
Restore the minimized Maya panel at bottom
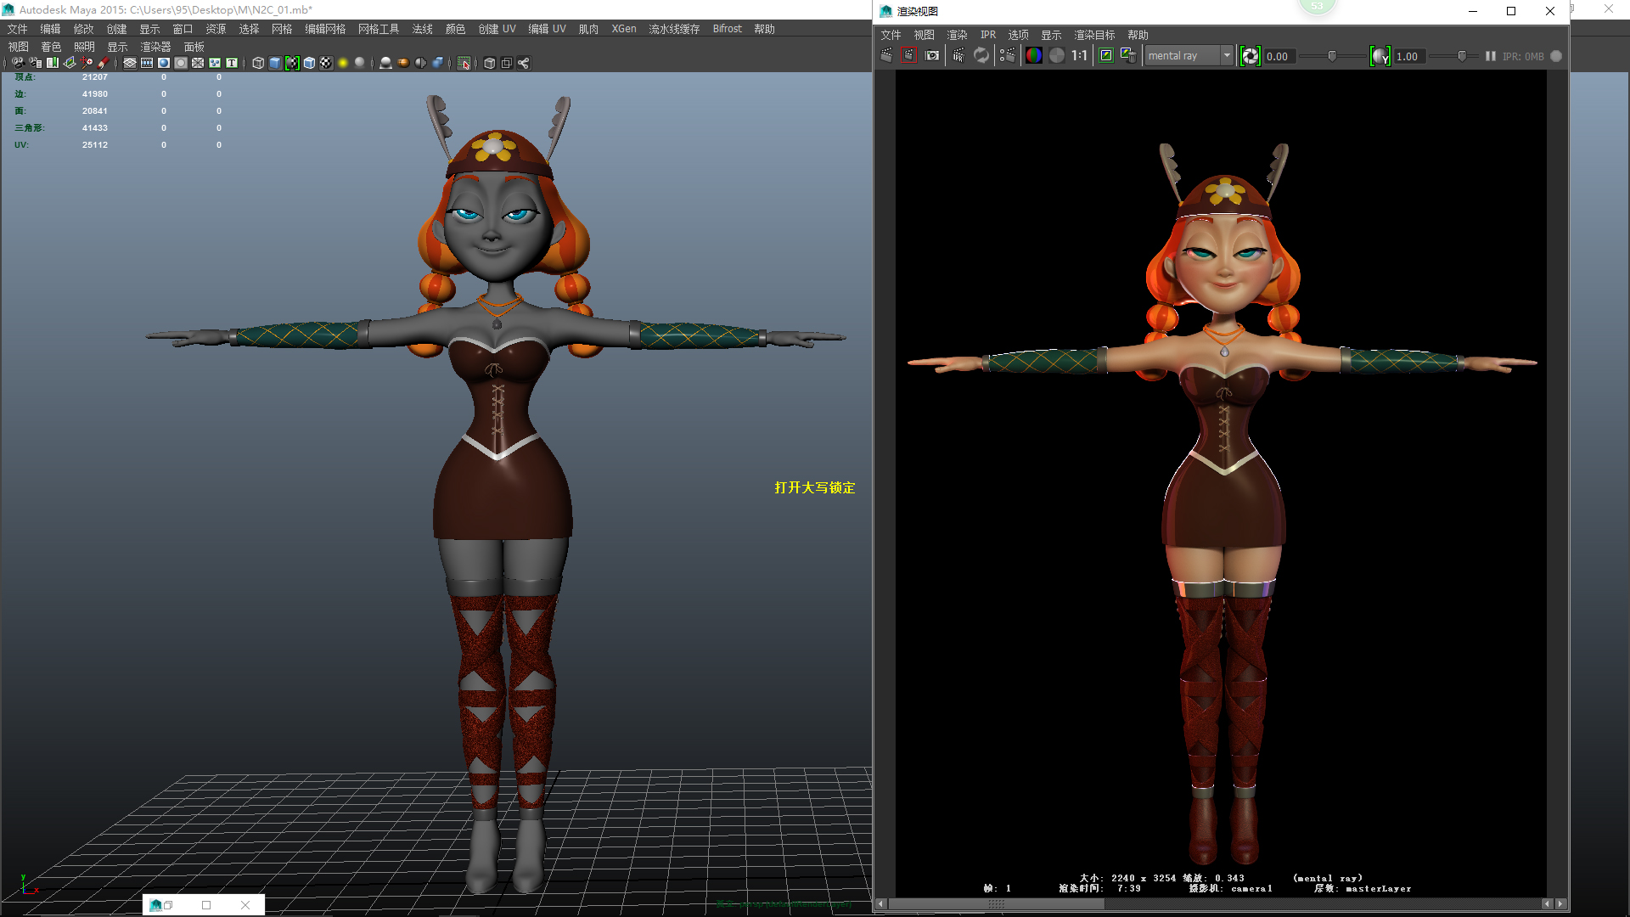(x=167, y=905)
